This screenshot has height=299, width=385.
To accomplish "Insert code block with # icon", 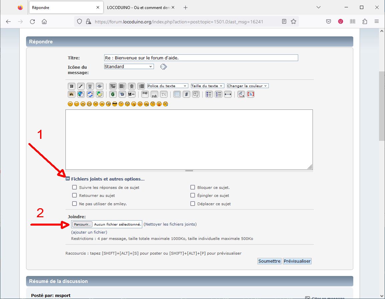I will [x=186, y=94].
